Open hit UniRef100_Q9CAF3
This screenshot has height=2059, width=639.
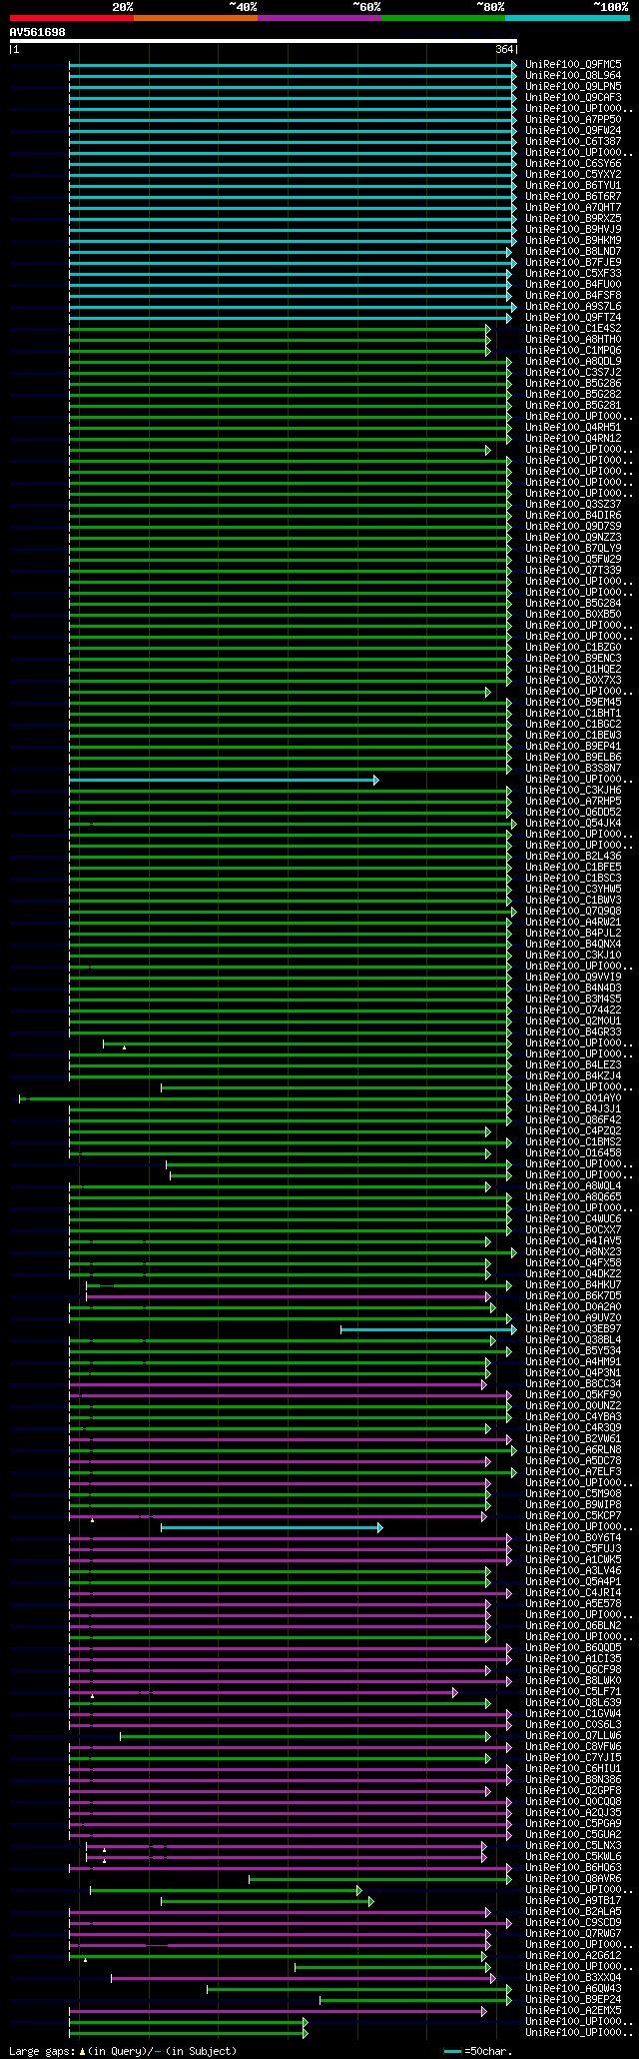pos(573,97)
